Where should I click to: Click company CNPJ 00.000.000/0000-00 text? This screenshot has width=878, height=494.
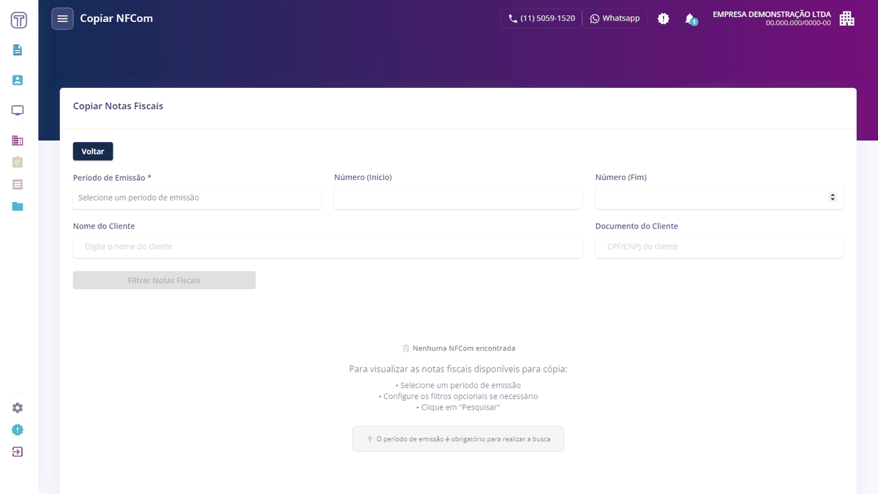pos(798,23)
